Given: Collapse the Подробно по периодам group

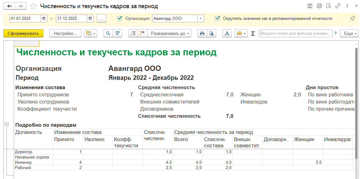Looking at the screenshot, I should (7, 124).
